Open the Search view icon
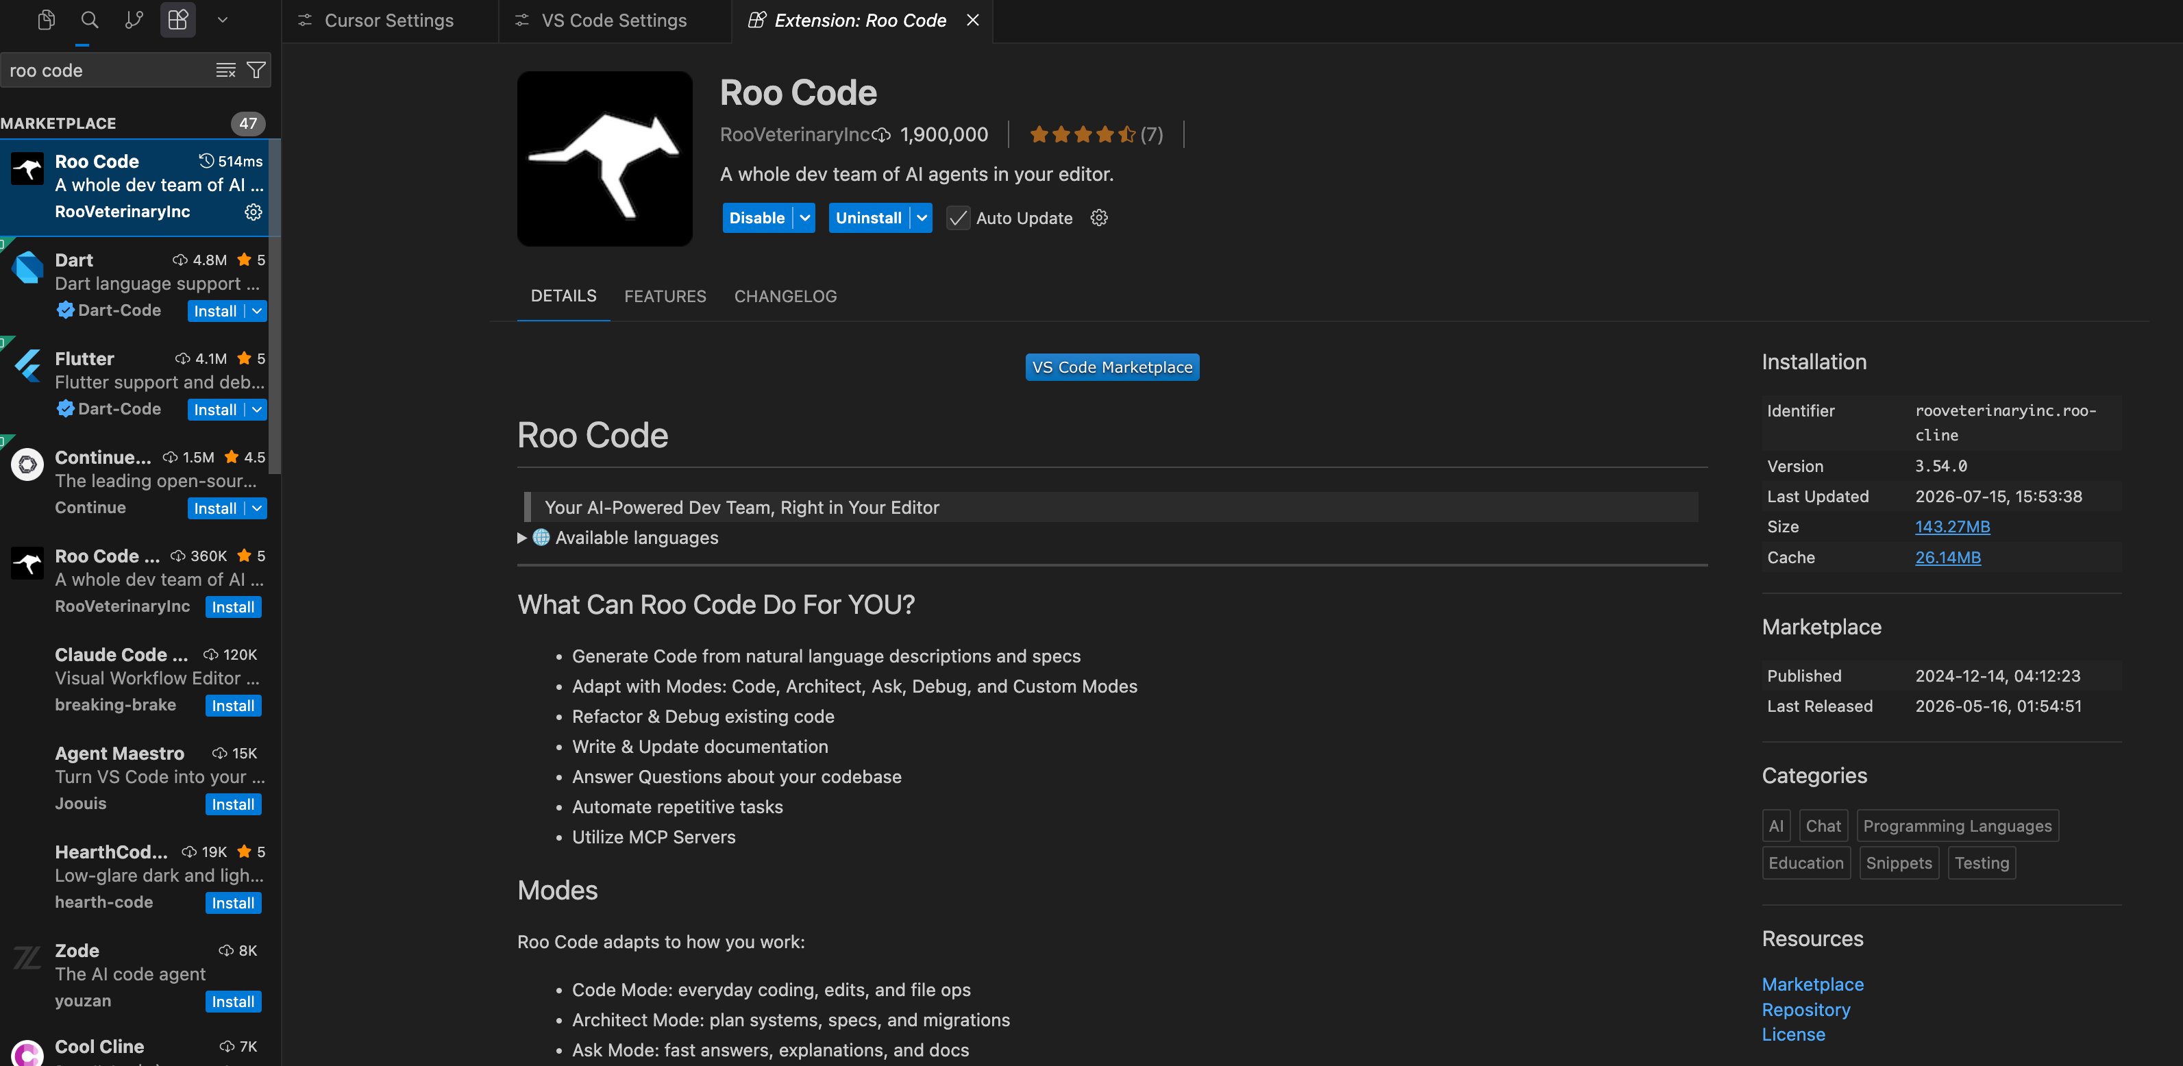Viewport: 2183px width, 1066px height. coord(89,19)
